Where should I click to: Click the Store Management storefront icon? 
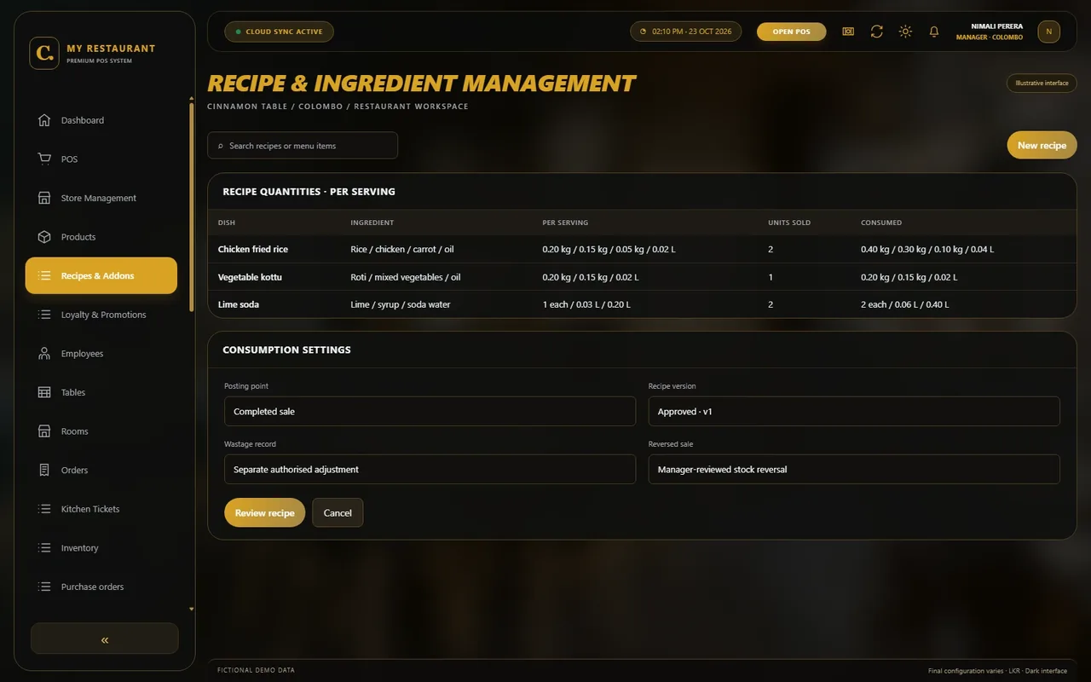[44, 198]
